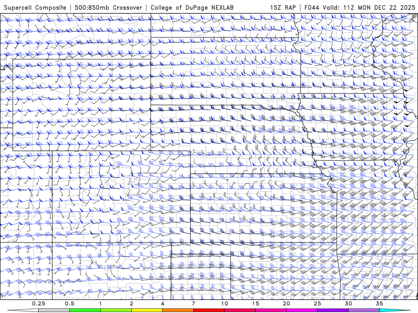Viewport: 418px width, 313px height.
Task: Click the "15Z RAP" model run label
Action: [x=283, y=8]
